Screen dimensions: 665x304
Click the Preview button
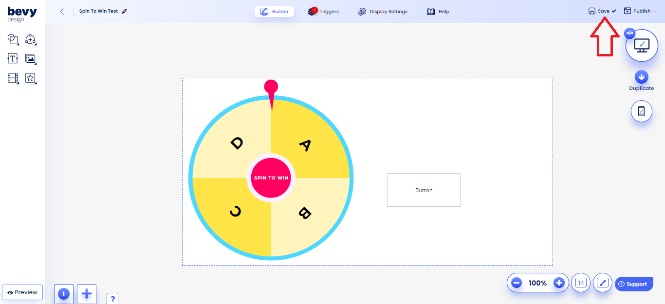click(x=22, y=292)
